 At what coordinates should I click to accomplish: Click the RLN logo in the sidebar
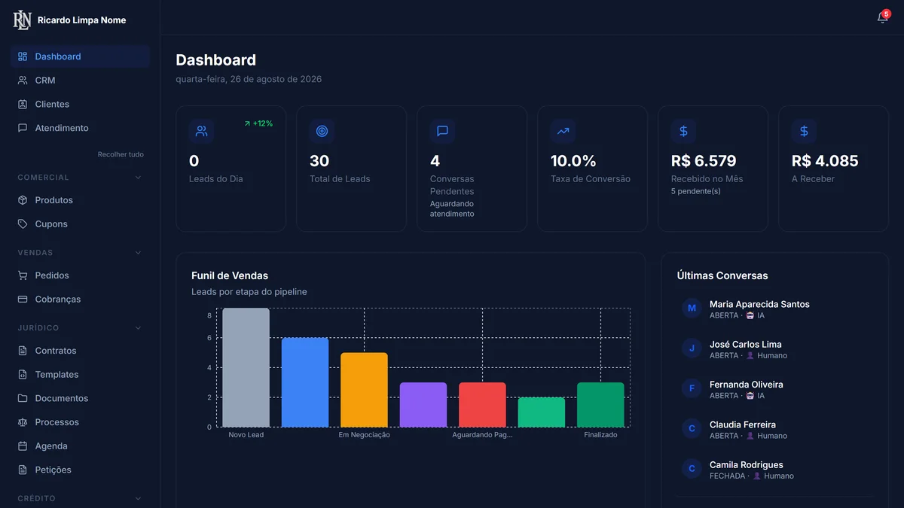tap(21, 20)
